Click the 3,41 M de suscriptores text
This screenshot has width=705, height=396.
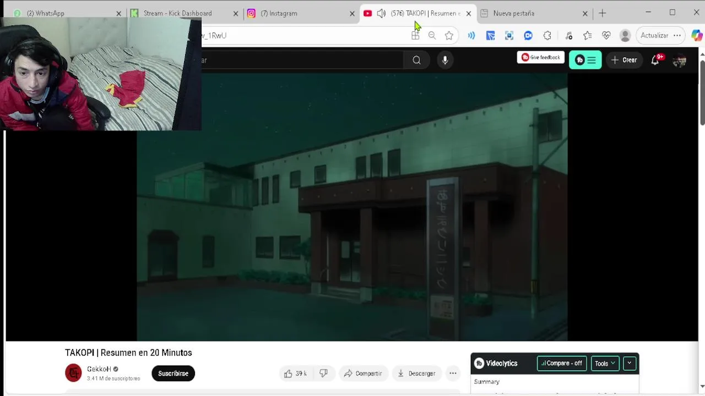coord(113,378)
